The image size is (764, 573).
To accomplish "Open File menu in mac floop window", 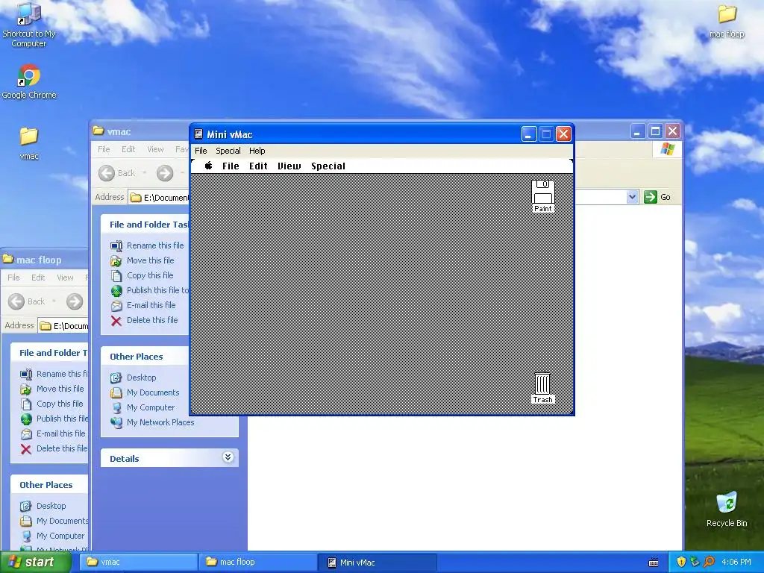I will (13, 278).
